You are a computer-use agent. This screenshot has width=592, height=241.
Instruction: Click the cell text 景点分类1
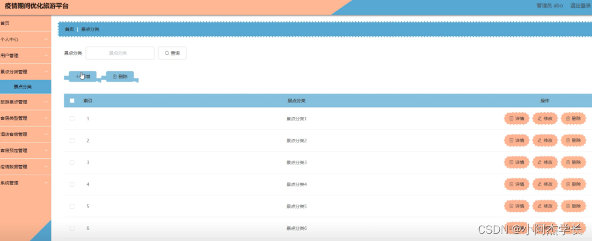(x=297, y=119)
